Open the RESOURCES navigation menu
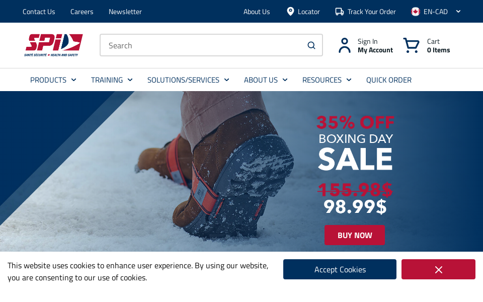Viewport: 483px width, 302px height. pyautogui.click(x=327, y=80)
